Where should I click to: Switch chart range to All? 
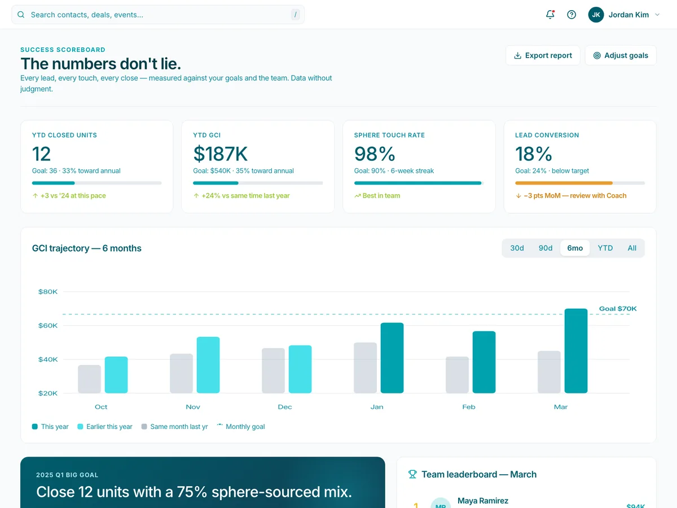coord(632,248)
